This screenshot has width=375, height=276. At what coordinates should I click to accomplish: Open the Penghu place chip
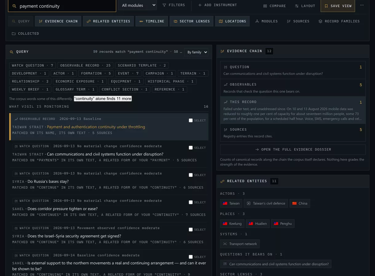click(282, 224)
